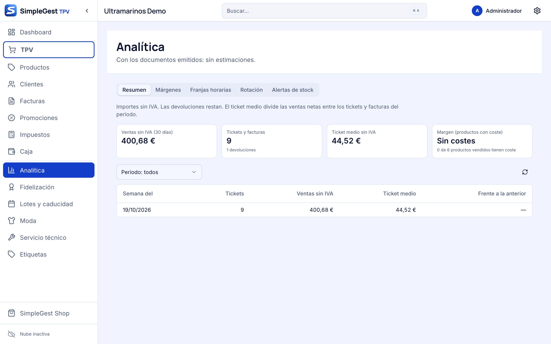Click the Ticket medio column header
Viewport: 551px width, 344px height.
(x=399, y=194)
